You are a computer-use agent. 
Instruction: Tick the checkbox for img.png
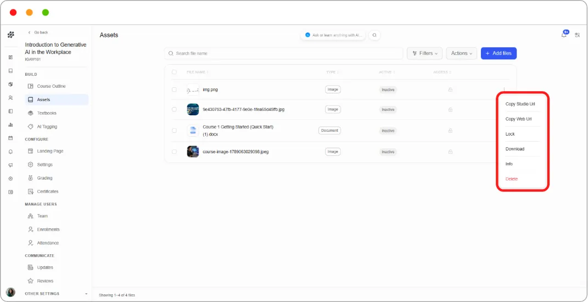click(174, 90)
